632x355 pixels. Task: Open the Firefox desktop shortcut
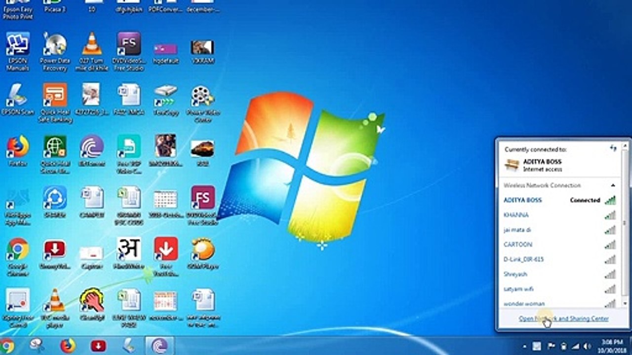(18, 150)
